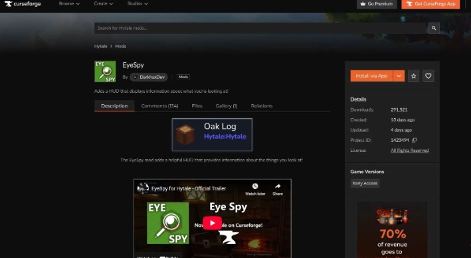
Task: Go to Mods breadcrumb link
Action: [x=120, y=46]
